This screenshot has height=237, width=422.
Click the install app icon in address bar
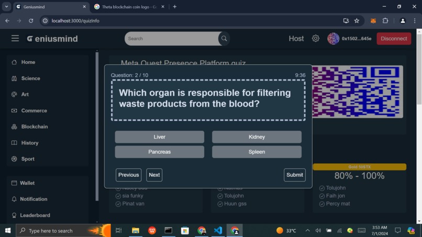coord(346,21)
